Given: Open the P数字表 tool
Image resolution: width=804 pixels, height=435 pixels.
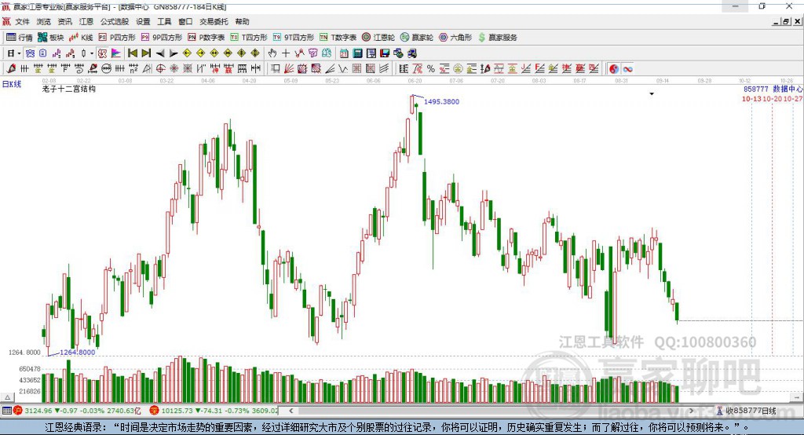Looking at the screenshot, I should point(206,38).
